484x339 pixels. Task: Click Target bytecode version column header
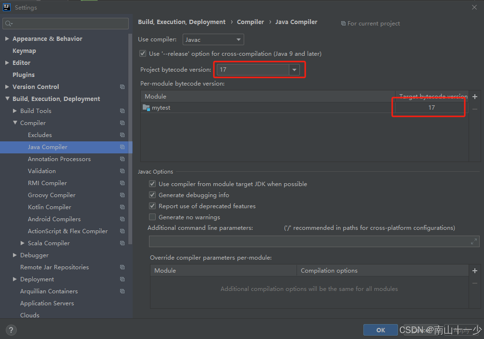(x=432, y=97)
